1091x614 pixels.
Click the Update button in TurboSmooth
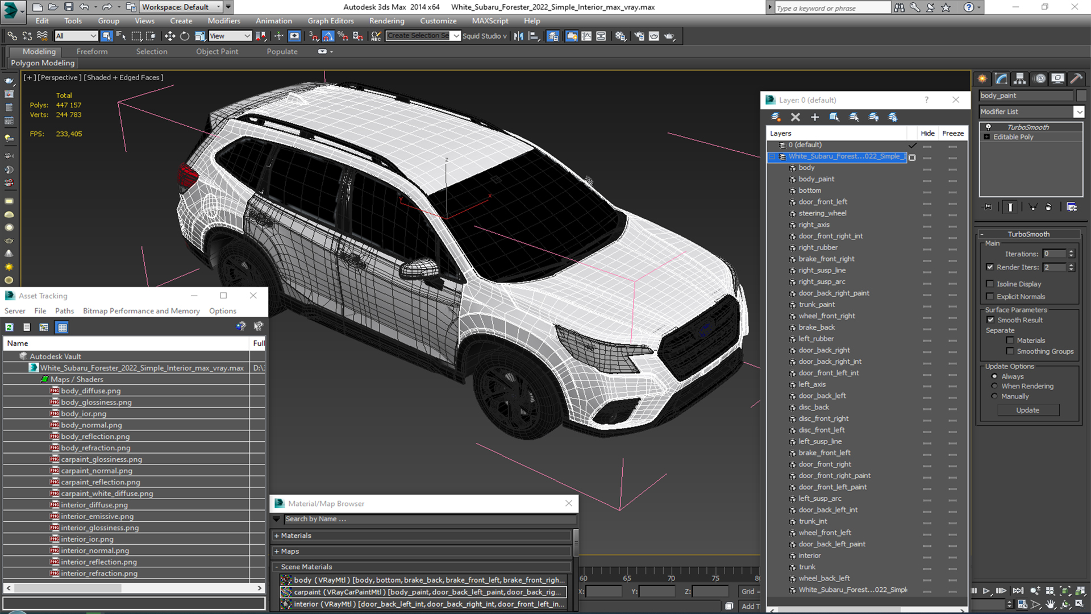(1027, 410)
